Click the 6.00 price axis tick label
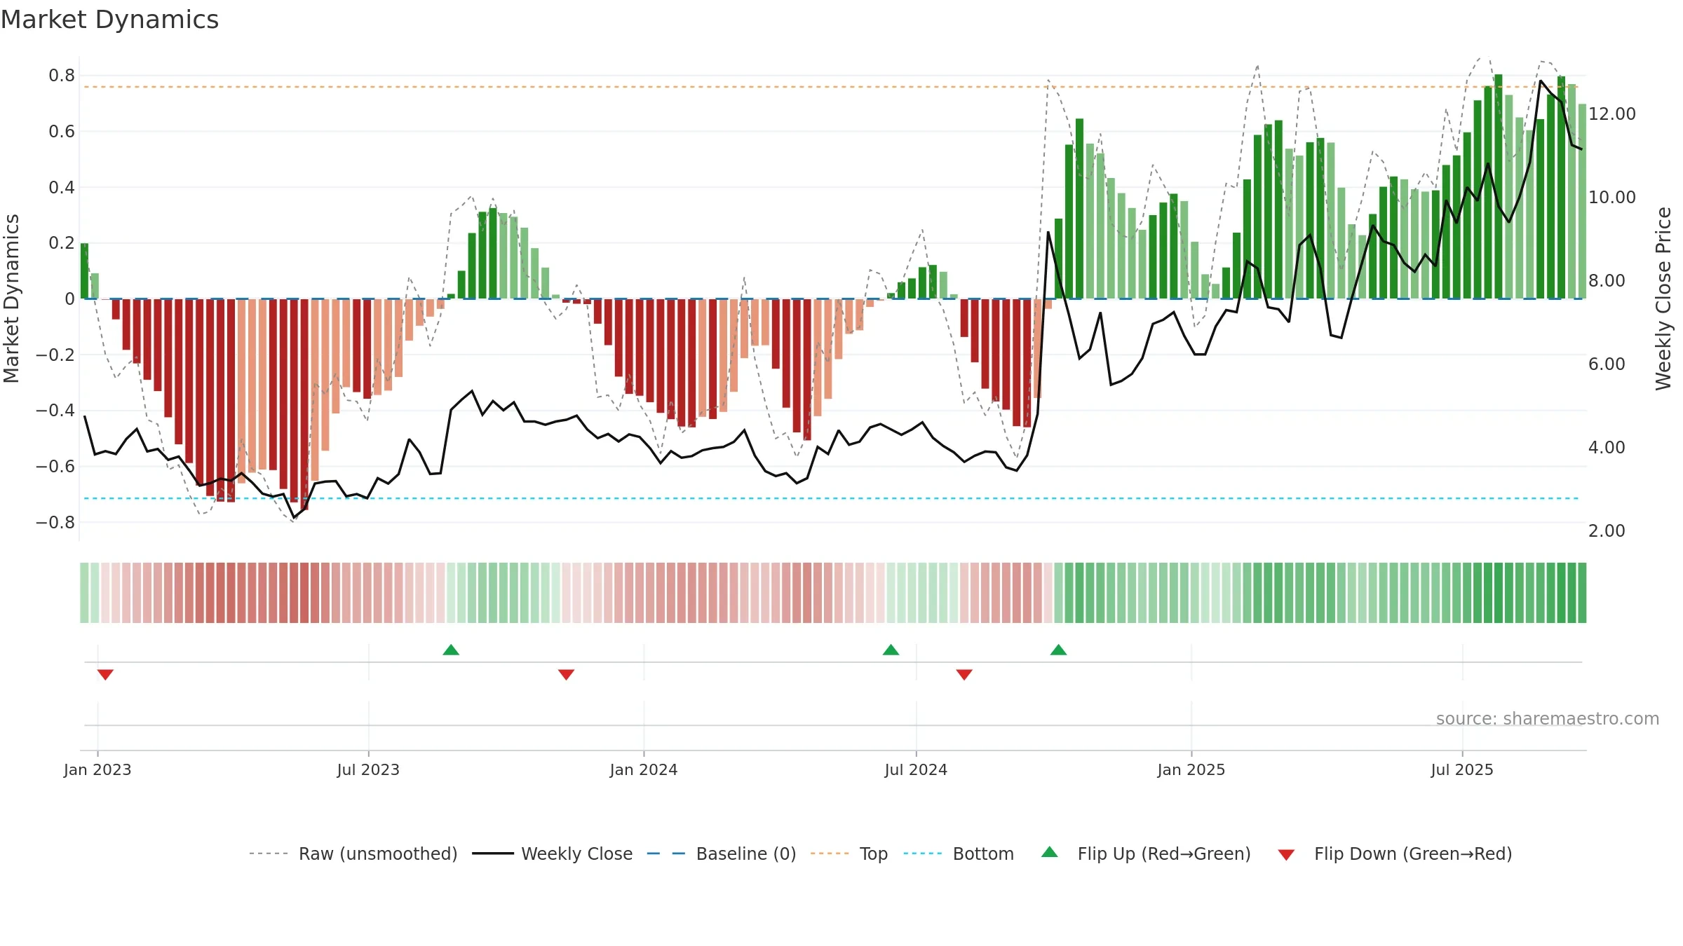This screenshot has height=946, width=1683. click(1607, 364)
